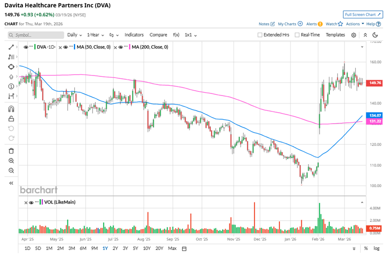
Task: Expand the bottom double-down chevron
Action: pos(354,249)
